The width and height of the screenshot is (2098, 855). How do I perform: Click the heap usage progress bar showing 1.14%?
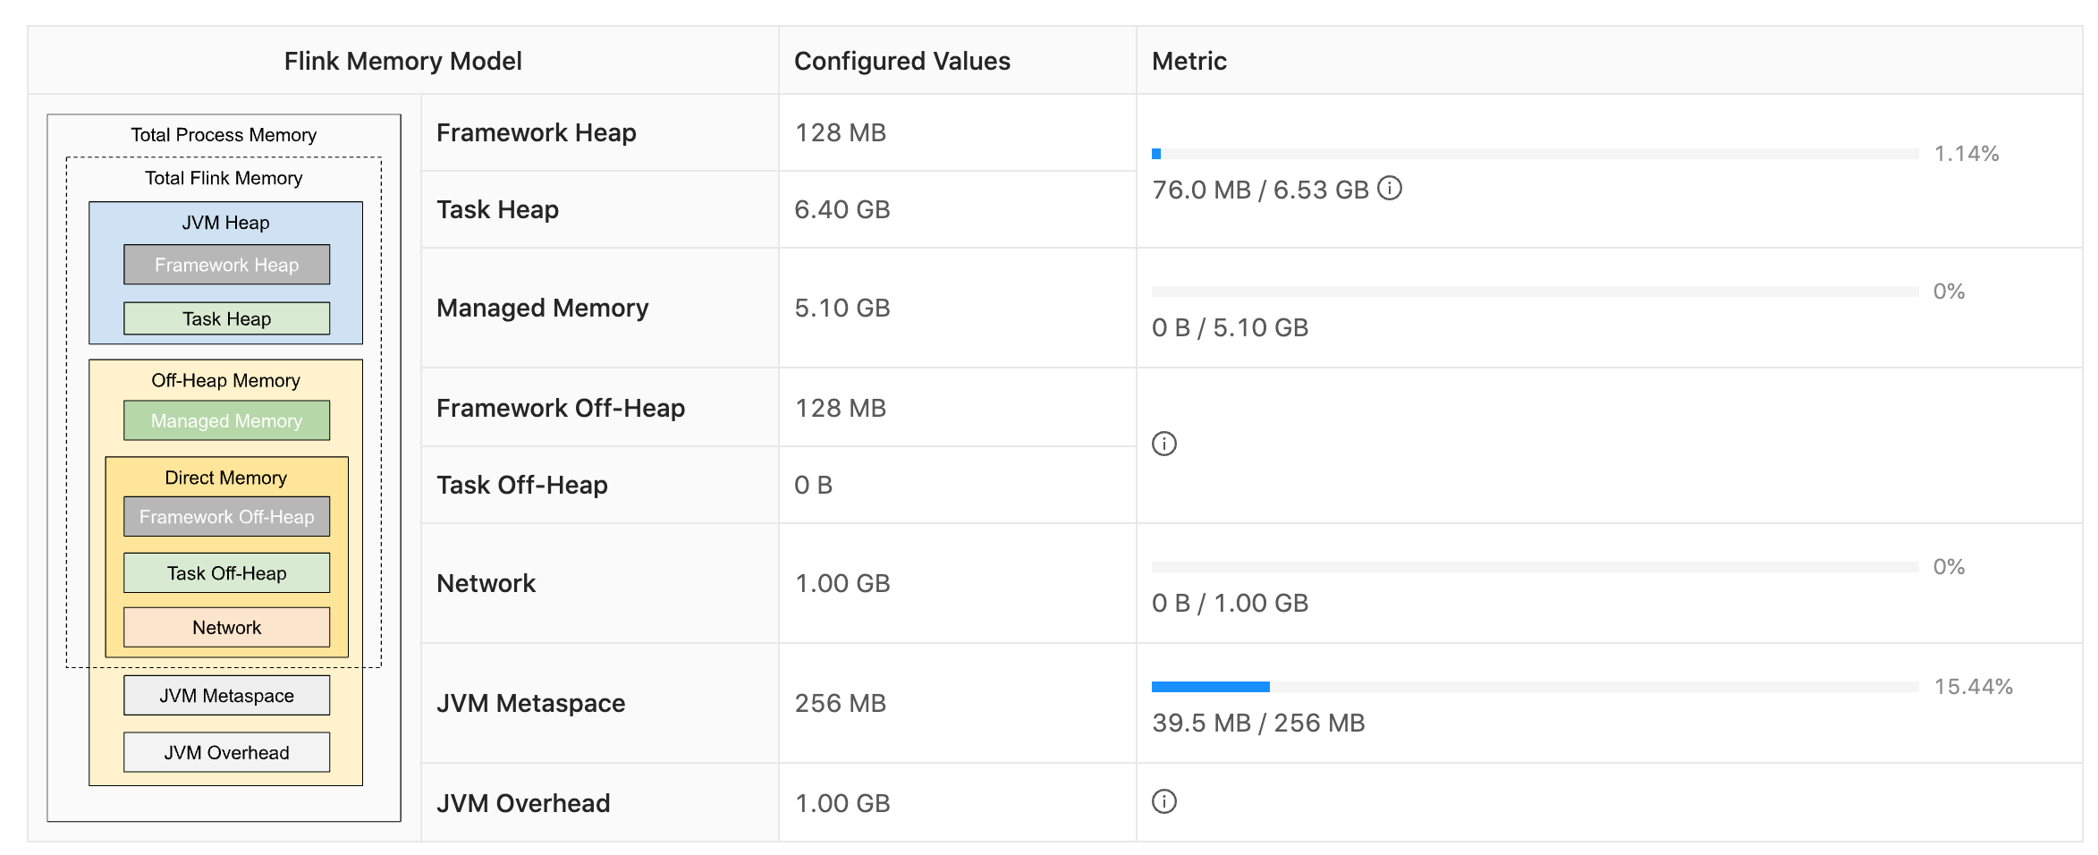(1535, 154)
